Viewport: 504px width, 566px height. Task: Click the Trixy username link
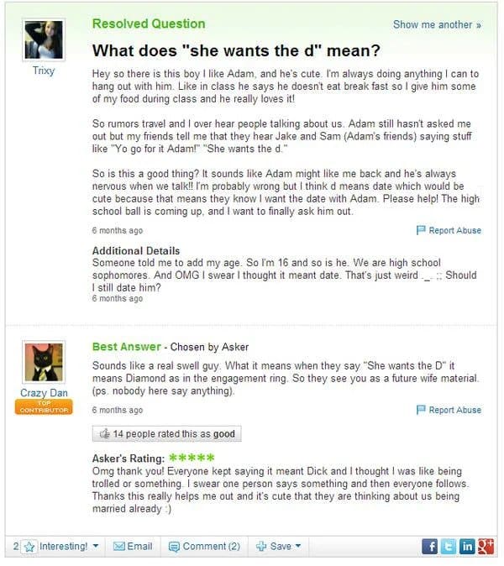pos(44,71)
